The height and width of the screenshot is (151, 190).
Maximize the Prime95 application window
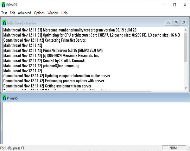click(x=174, y=5)
